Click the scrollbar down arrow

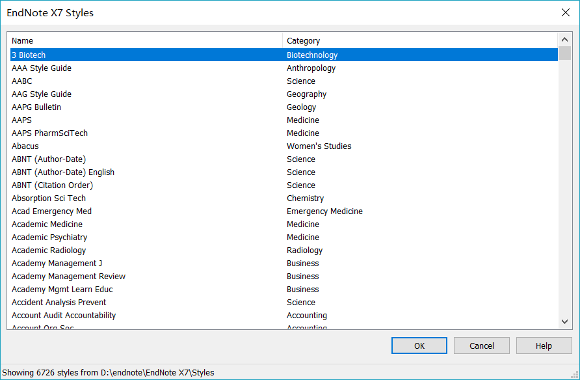tap(564, 321)
